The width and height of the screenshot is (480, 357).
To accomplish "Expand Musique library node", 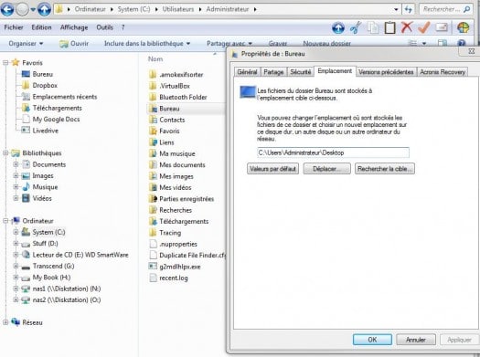I will pyautogui.click(x=16, y=187).
